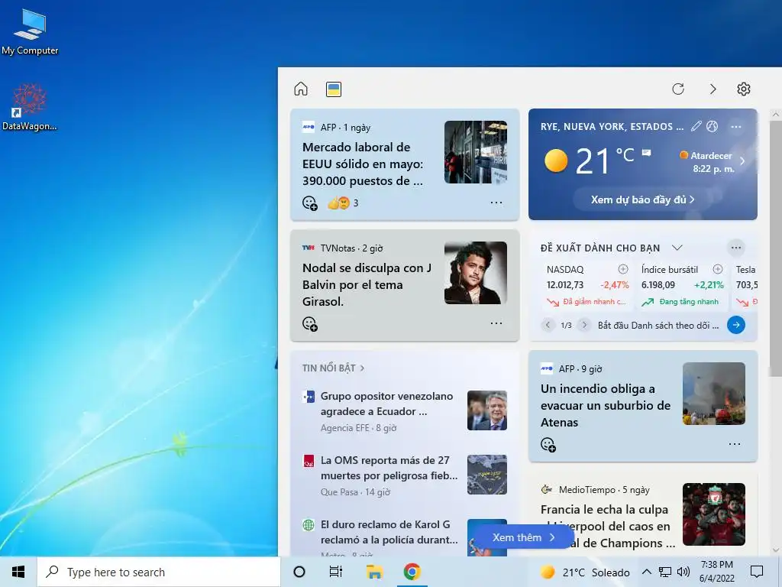This screenshot has width=782, height=587.
Task: Add NASDAQ to watchlist
Action: [623, 269]
